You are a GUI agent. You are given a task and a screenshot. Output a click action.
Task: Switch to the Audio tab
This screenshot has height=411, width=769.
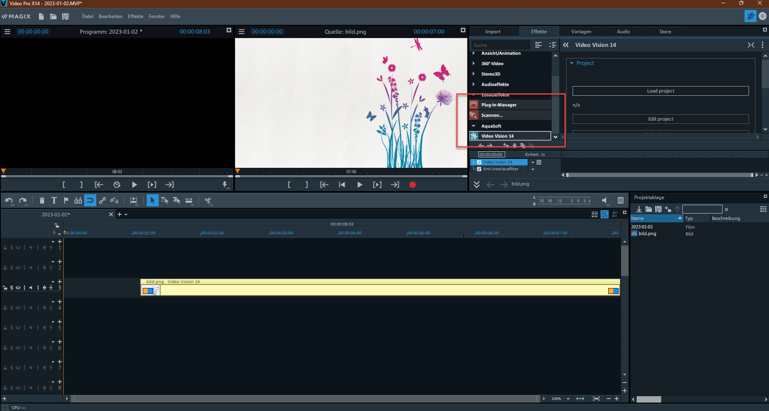623,32
